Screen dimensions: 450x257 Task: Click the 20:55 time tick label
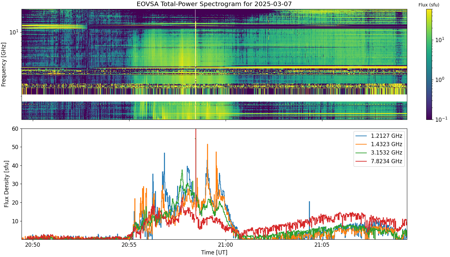pyautogui.click(x=129, y=245)
